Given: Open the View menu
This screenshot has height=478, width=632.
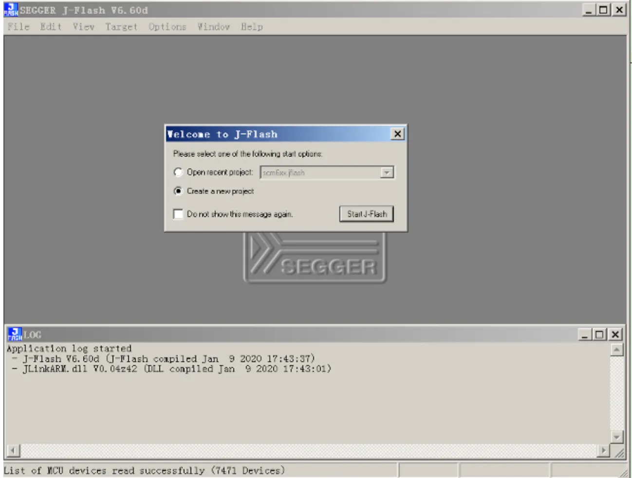Looking at the screenshot, I should (84, 27).
